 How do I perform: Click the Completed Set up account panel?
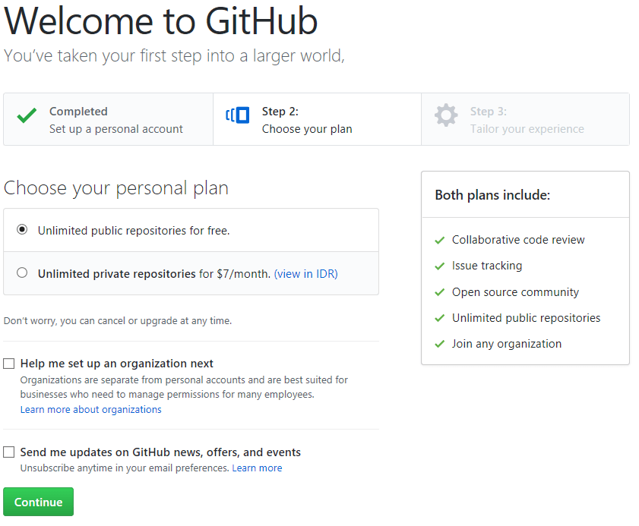108,119
